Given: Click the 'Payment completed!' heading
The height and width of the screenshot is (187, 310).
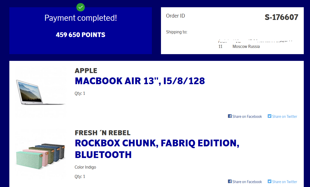Looking at the screenshot, I should (x=80, y=18).
